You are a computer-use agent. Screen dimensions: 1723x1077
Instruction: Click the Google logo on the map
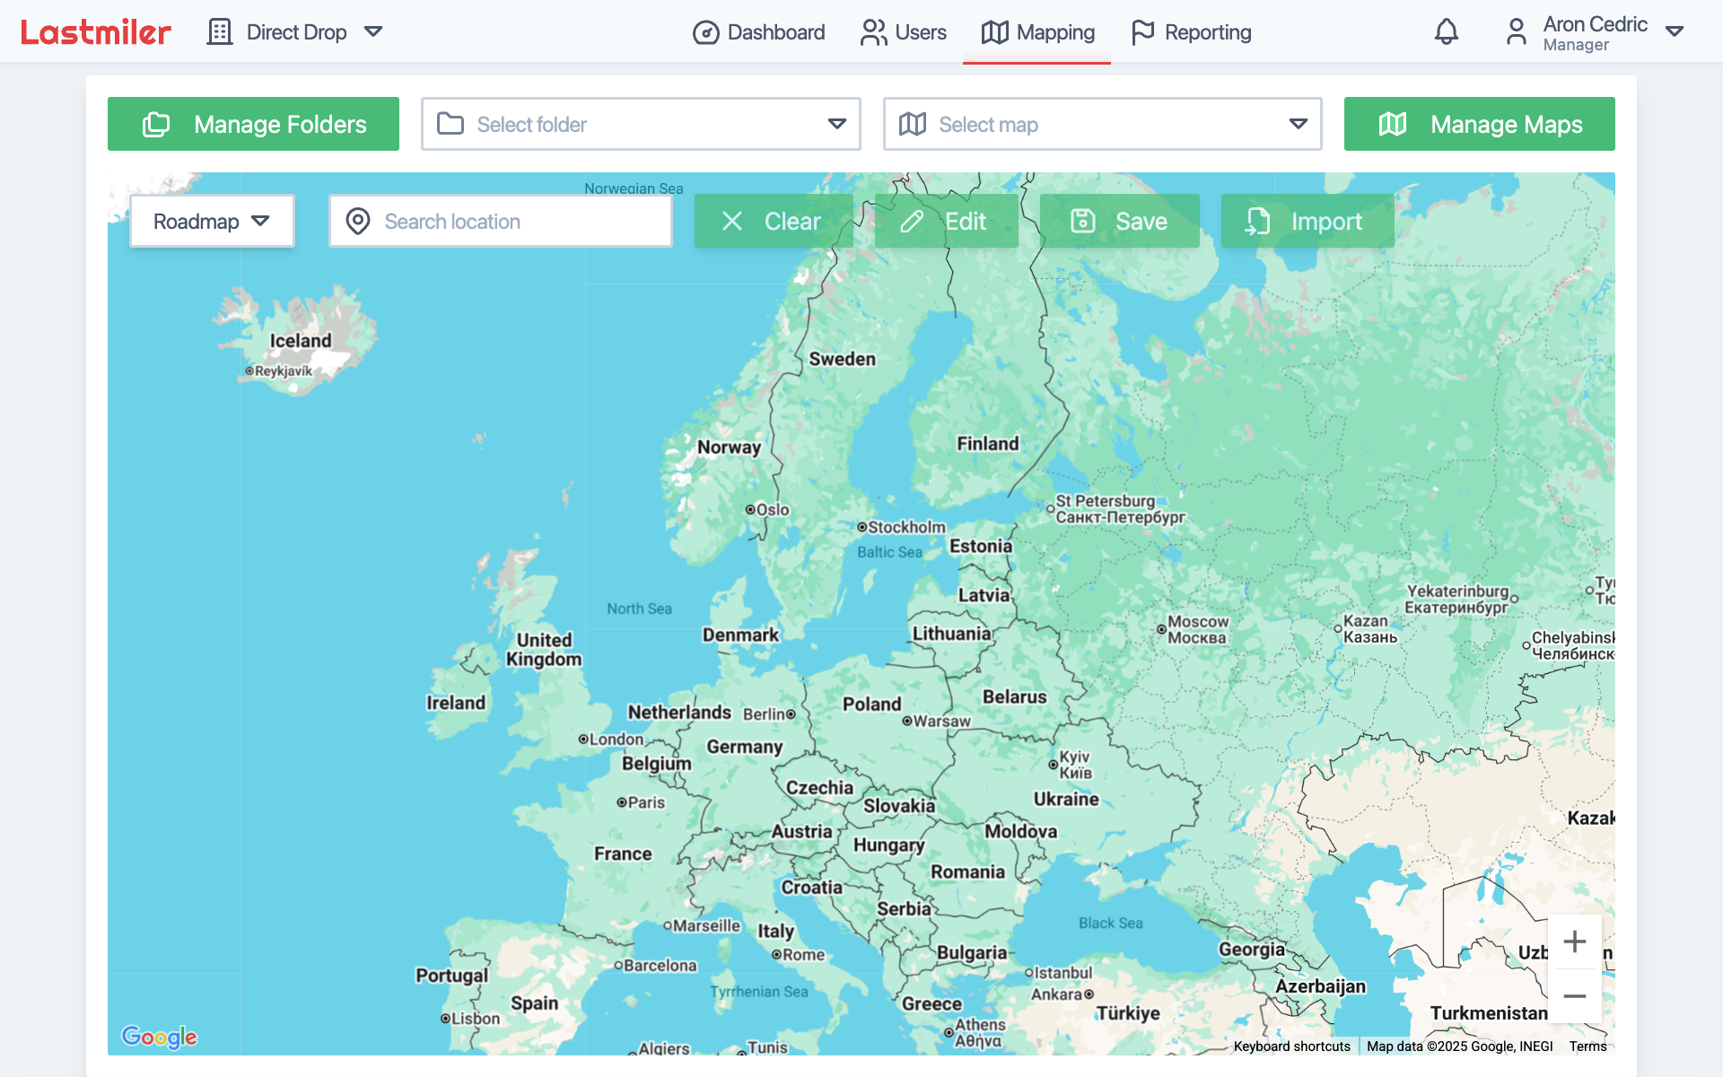pos(160,1037)
